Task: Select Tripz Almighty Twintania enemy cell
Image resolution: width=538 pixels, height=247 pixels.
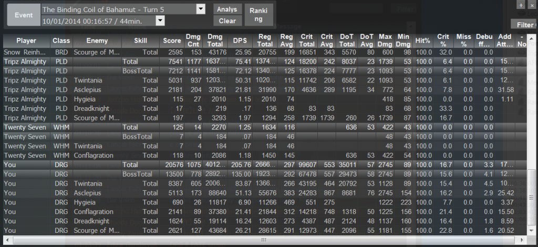Action: [88, 80]
